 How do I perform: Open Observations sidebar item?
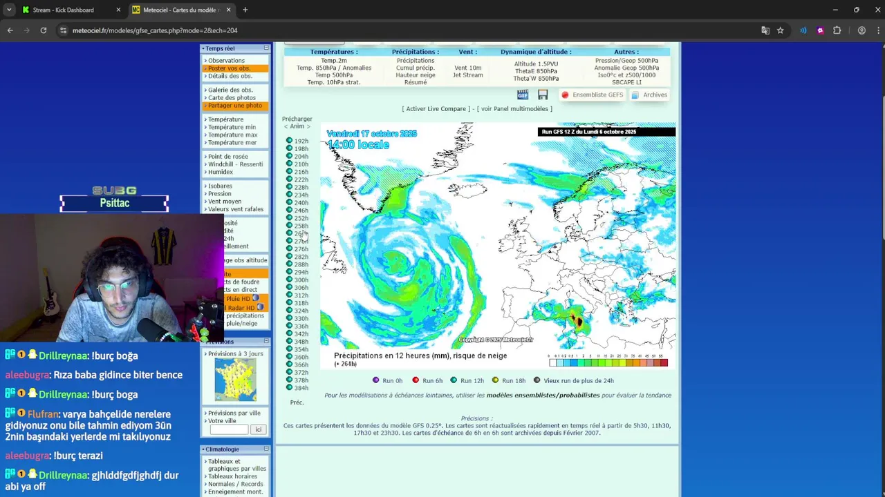[x=226, y=61]
